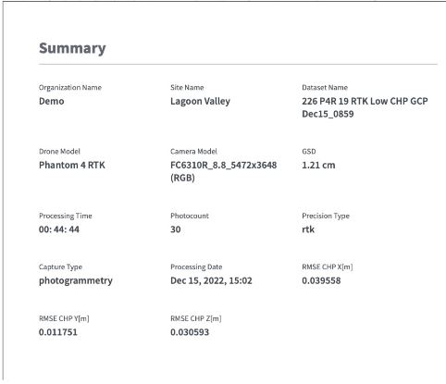Click the Camera Model label

pyautogui.click(x=193, y=152)
